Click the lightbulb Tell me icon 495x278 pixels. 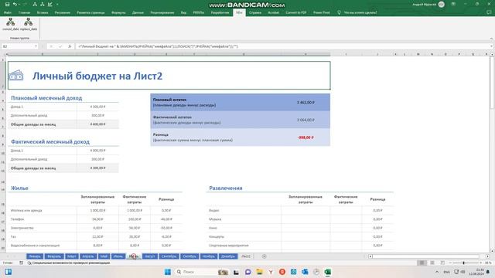pos(339,12)
